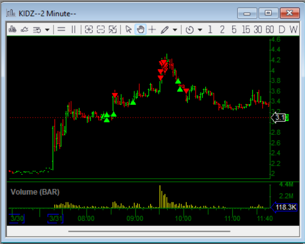
Task: Select the horizontal line tool
Action: [x=61, y=29]
